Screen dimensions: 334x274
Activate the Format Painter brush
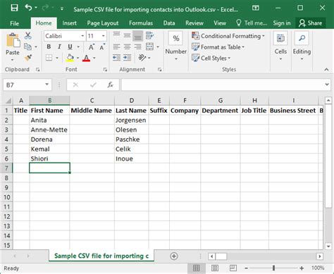point(28,58)
